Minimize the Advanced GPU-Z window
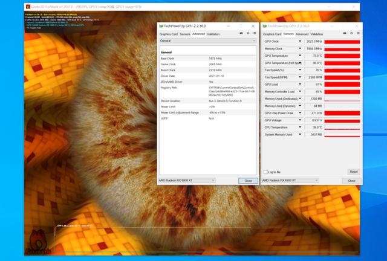The height and width of the screenshot is (261, 387). pyautogui.click(x=229, y=26)
